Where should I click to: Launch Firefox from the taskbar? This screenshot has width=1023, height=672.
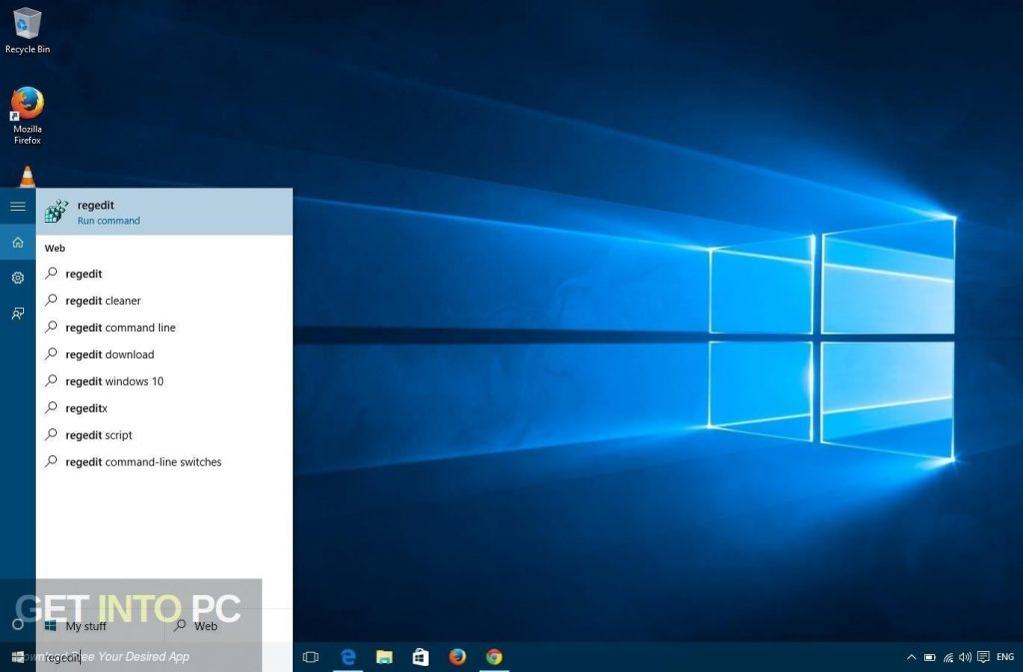tap(458, 657)
